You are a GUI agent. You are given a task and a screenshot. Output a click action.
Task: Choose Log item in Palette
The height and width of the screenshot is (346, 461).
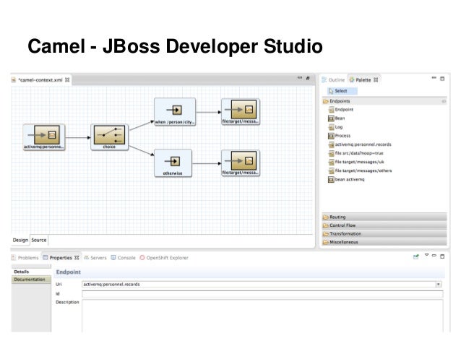pos(336,127)
